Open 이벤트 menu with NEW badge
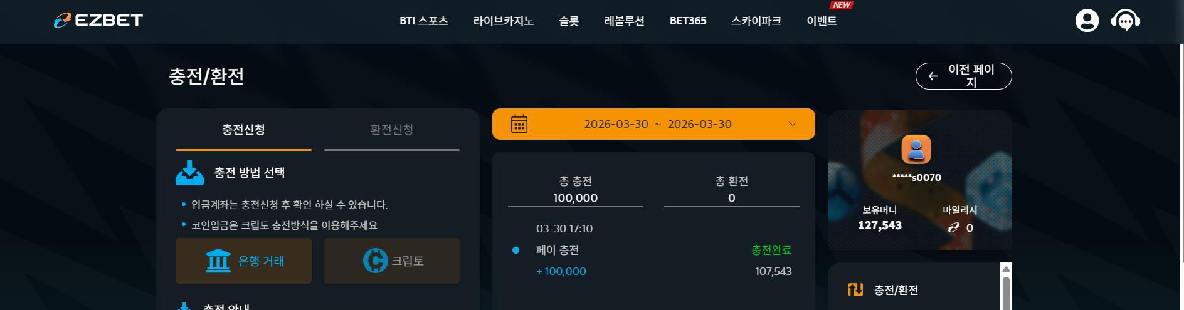The width and height of the screenshot is (1184, 310). click(x=822, y=21)
